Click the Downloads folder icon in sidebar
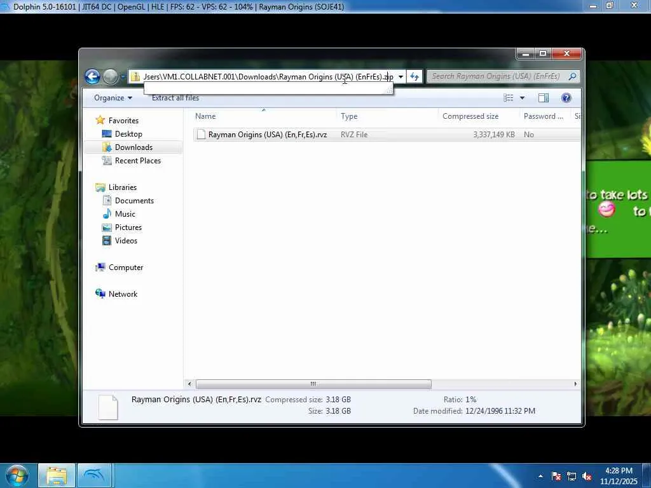The width and height of the screenshot is (651, 488). pos(107,147)
